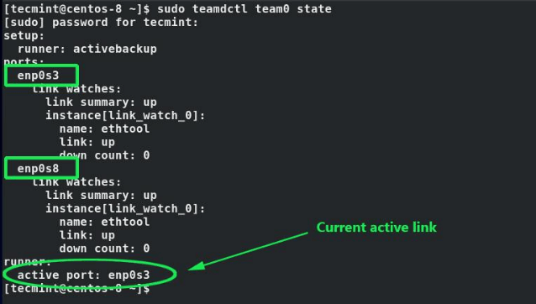This screenshot has height=304, width=536.
Task: Click 'name: ethtool' under enp0s3
Action: (105, 128)
